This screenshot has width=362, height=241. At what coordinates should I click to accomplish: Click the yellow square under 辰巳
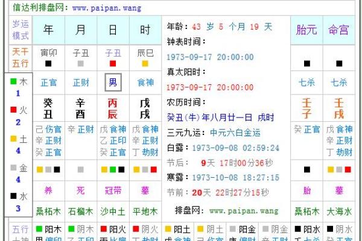tap(145, 63)
